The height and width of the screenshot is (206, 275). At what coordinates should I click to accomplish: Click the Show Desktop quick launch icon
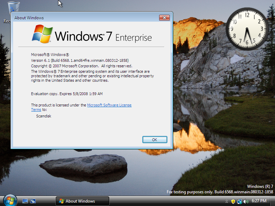point(25,202)
